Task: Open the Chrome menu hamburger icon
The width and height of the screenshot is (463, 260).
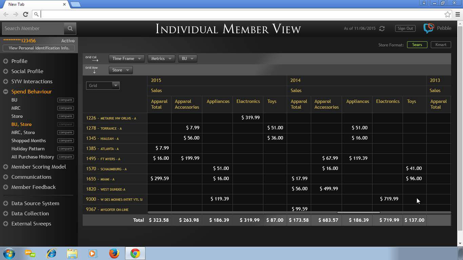Action: click(x=458, y=14)
